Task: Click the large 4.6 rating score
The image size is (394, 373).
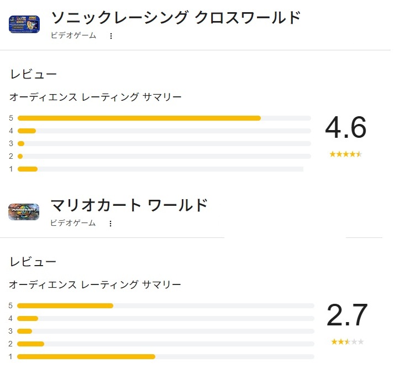Action: [x=345, y=129]
